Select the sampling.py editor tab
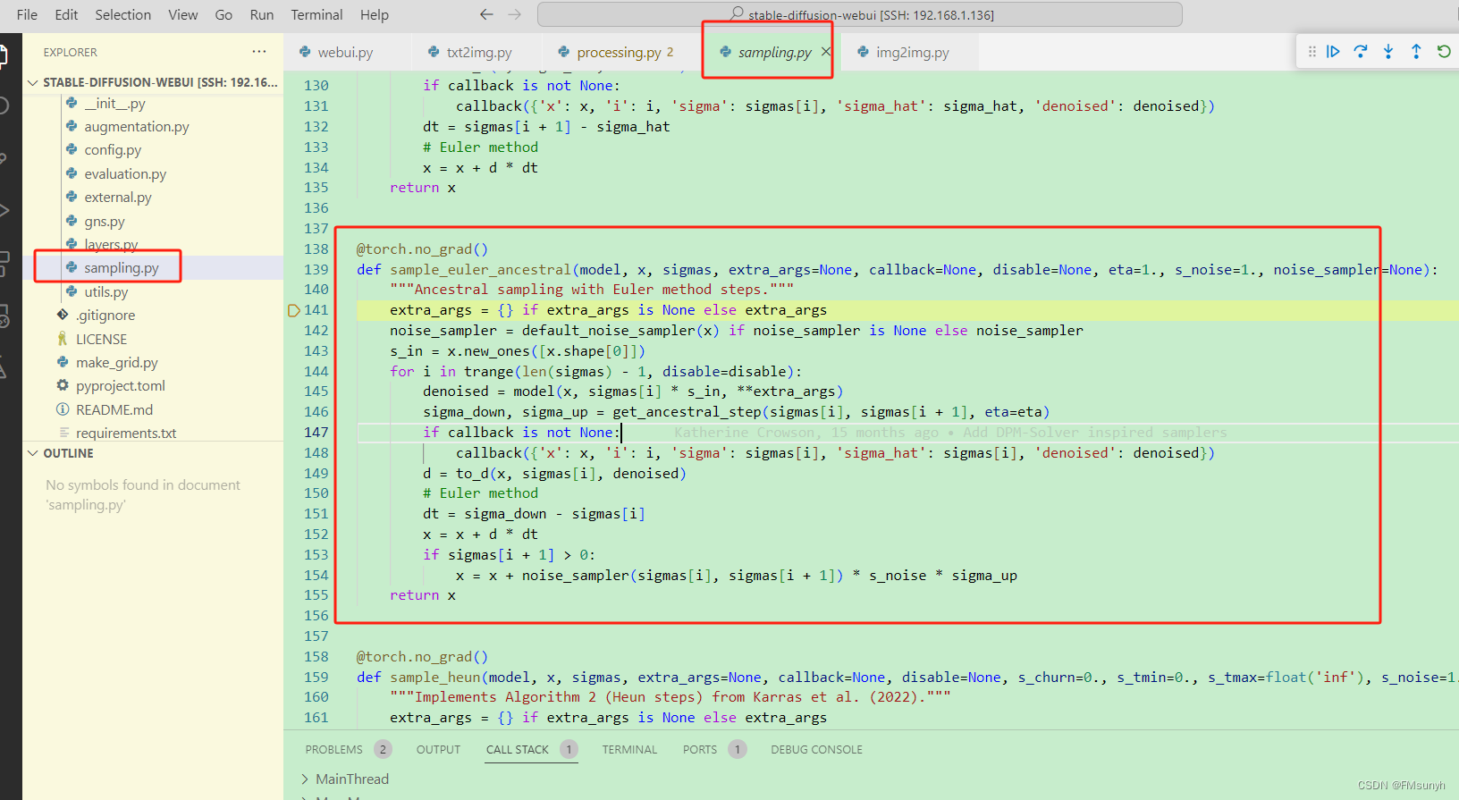The width and height of the screenshot is (1459, 800). pos(774,52)
